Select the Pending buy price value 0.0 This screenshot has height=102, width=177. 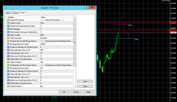57,68
